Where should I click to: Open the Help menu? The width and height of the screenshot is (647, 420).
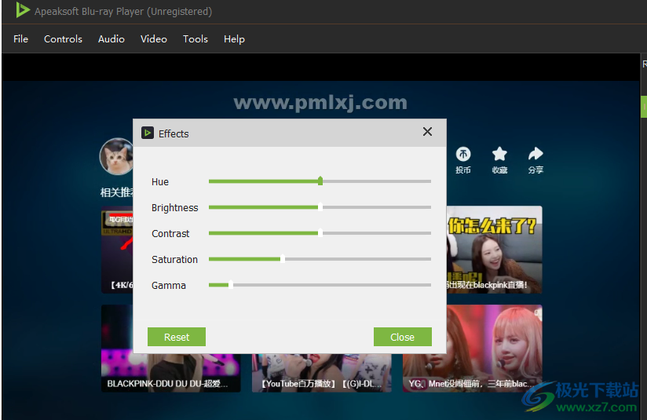tap(234, 38)
